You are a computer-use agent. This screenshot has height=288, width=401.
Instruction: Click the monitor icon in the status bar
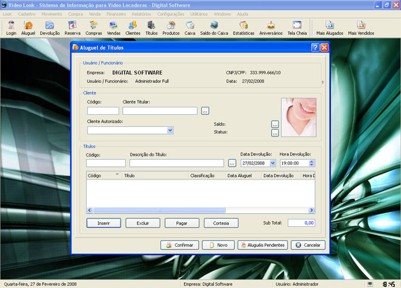[370, 284]
